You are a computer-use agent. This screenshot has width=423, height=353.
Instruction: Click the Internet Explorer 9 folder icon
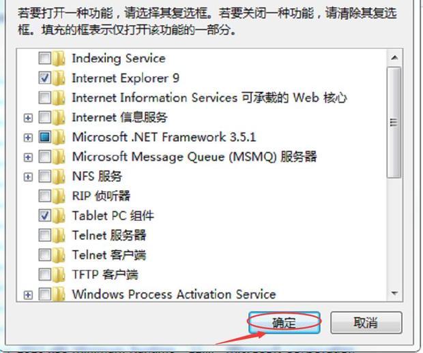tap(59, 78)
